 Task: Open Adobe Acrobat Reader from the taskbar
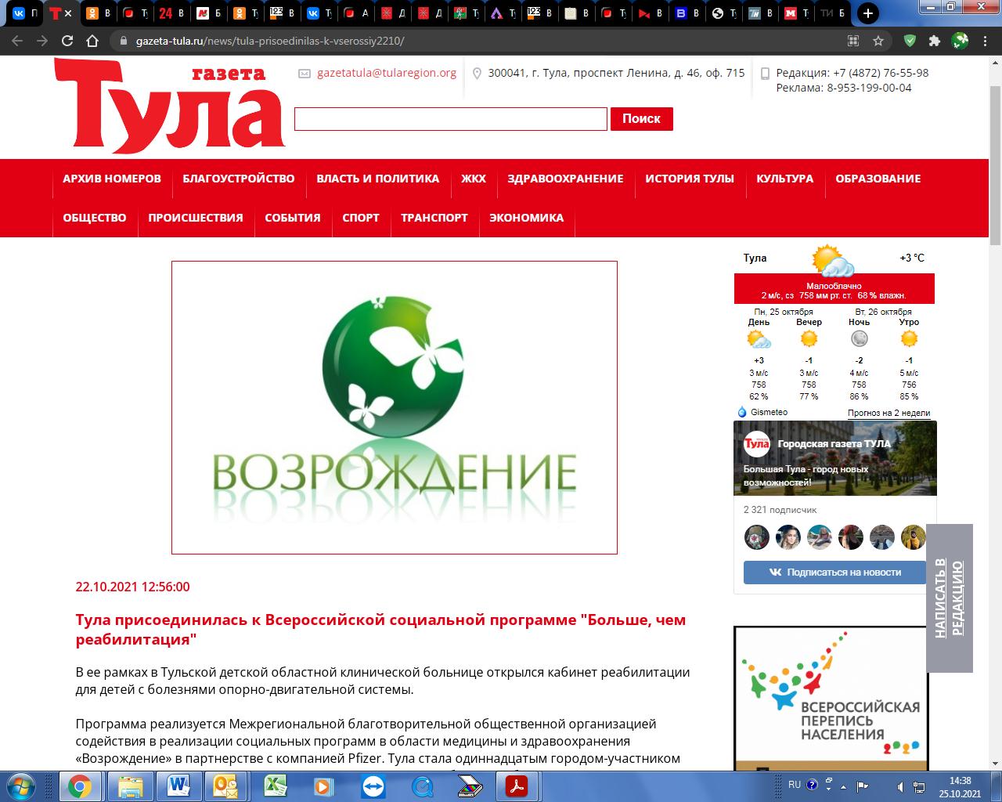click(x=517, y=786)
